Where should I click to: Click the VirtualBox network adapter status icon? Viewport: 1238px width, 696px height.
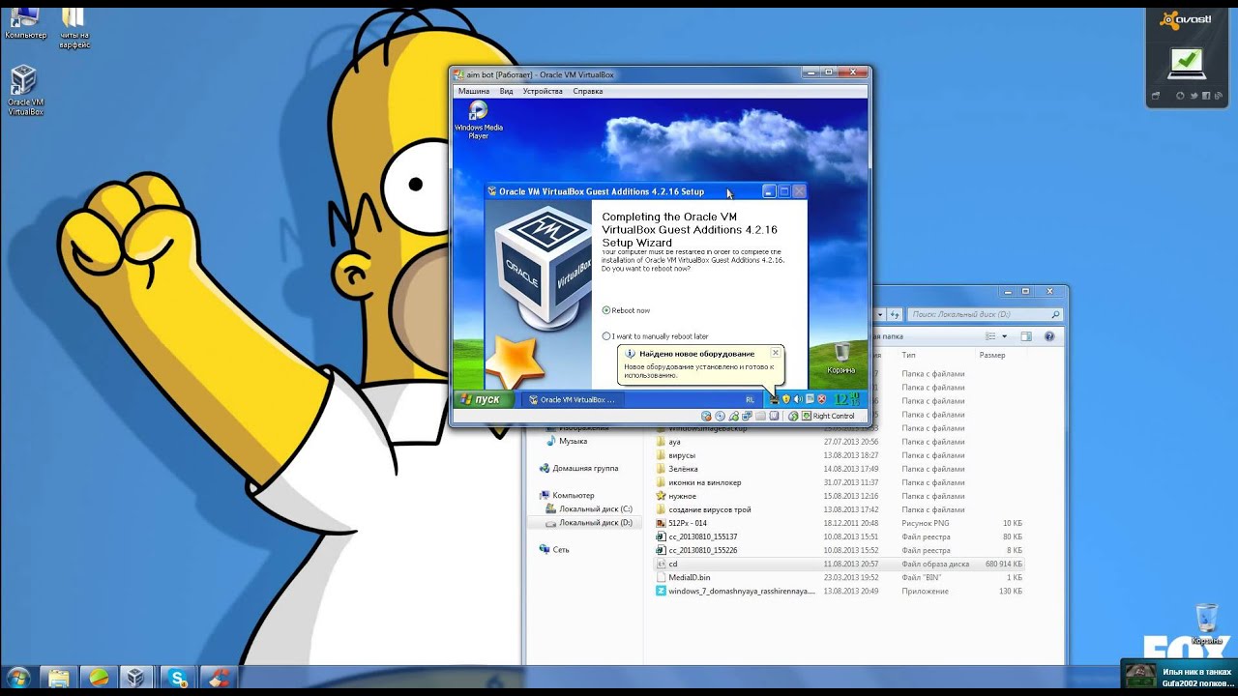(x=747, y=416)
